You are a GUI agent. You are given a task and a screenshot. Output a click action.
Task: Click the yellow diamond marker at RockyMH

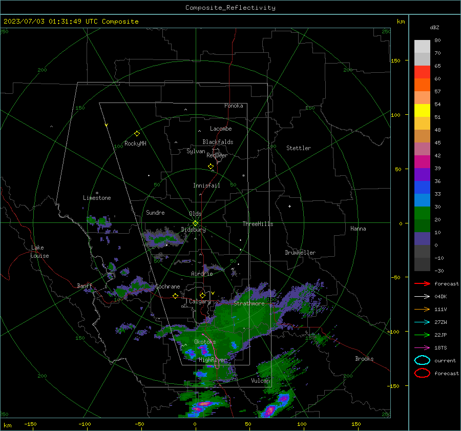137,134
